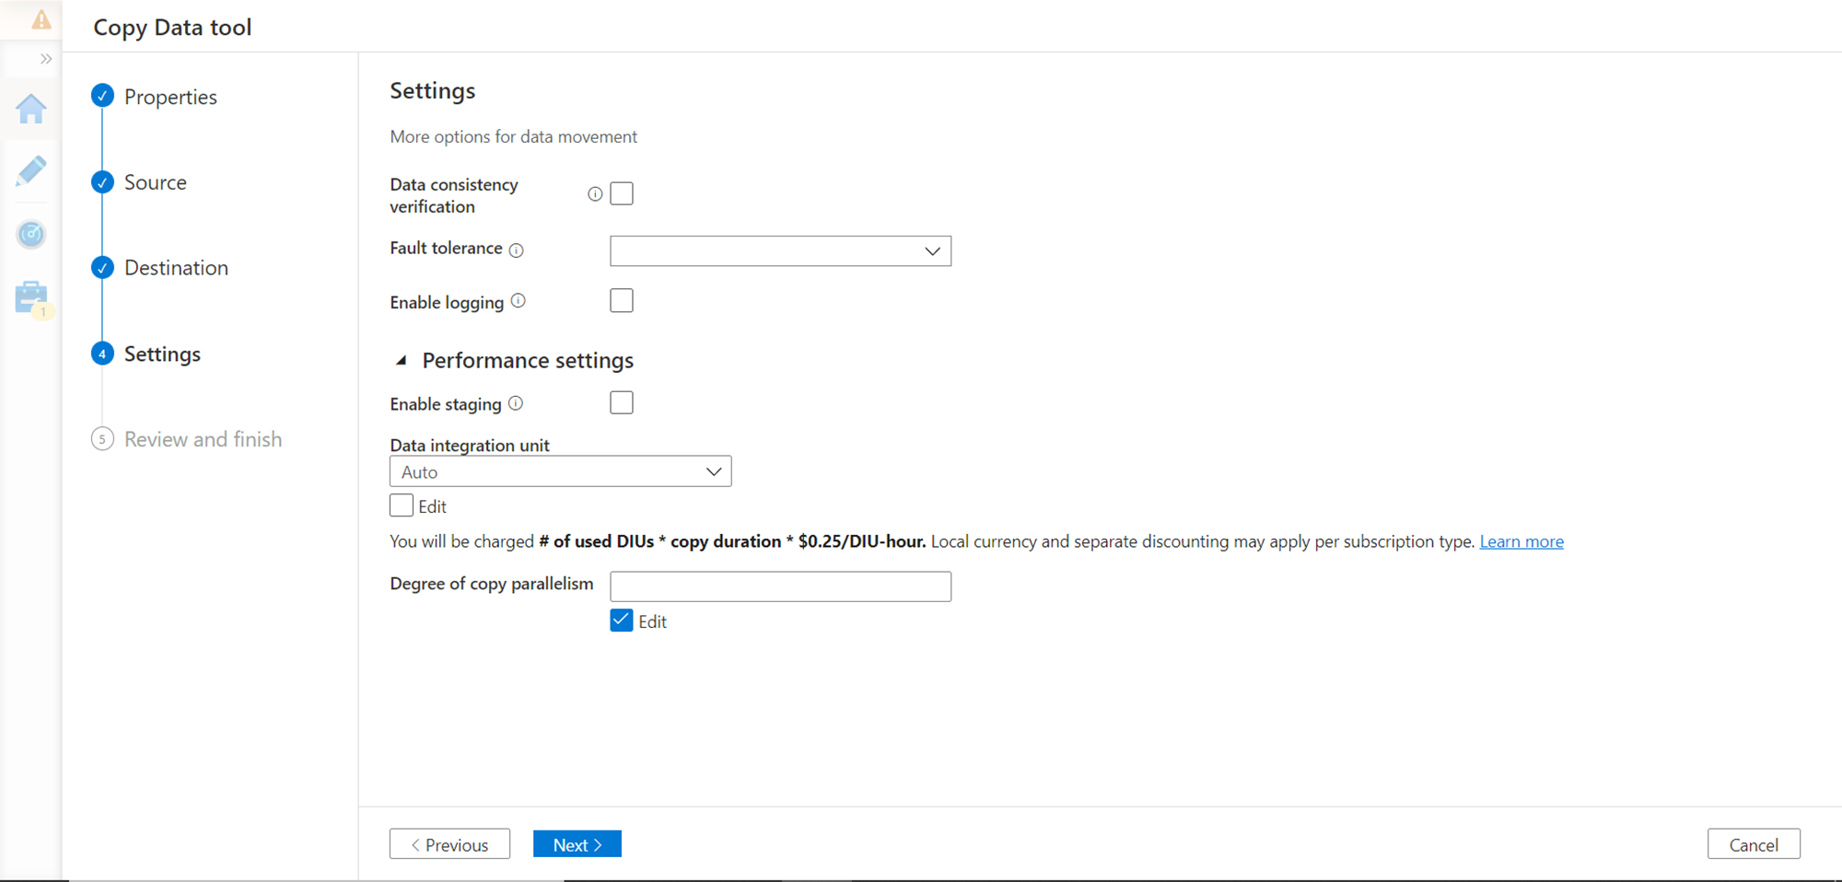Show Enable staging info tooltip
Image resolution: width=1842 pixels, height=882 pixels.
(x=516, y=403)
